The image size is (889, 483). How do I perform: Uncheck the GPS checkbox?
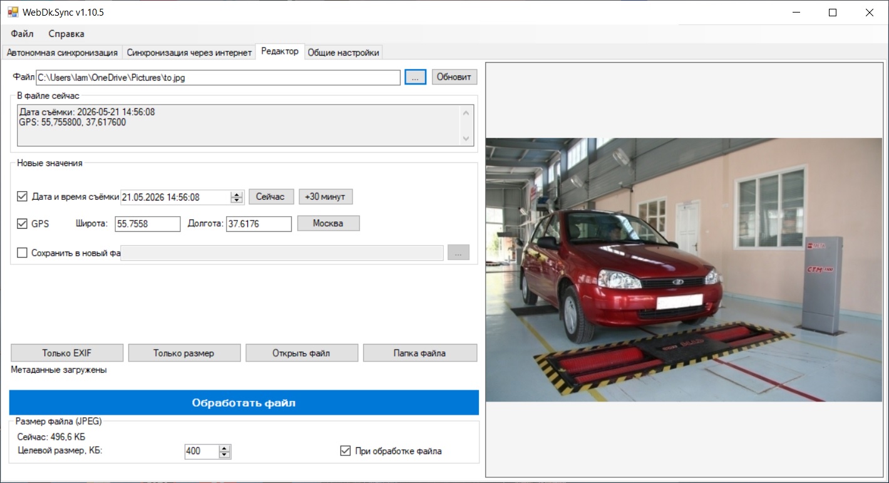[23, 224]
